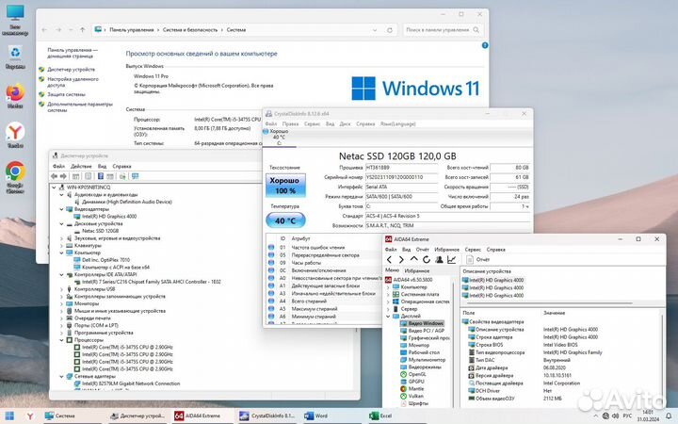Open the Действие menu in Device Manager
Image resolution: width=678 pixels, height=424 pixels.
tap(81, 166)
